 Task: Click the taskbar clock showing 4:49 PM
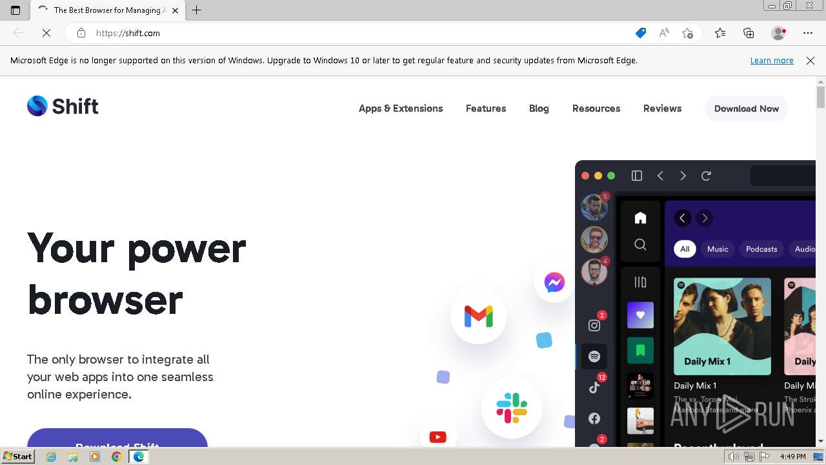coord(792,457)
